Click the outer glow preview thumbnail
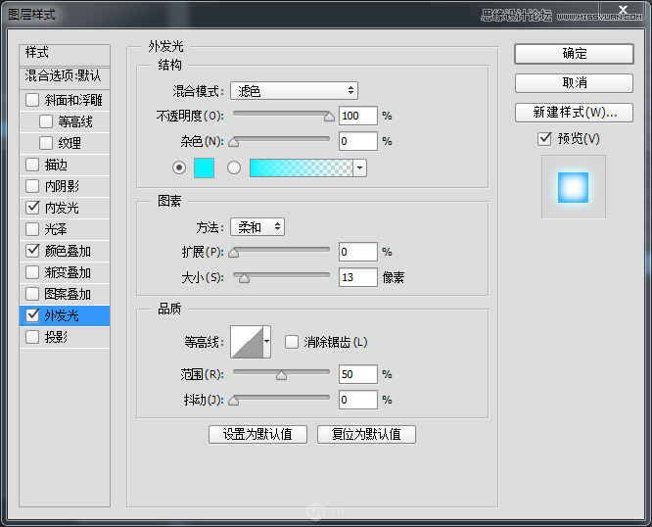Screen dimensions: 652x527 573,187
